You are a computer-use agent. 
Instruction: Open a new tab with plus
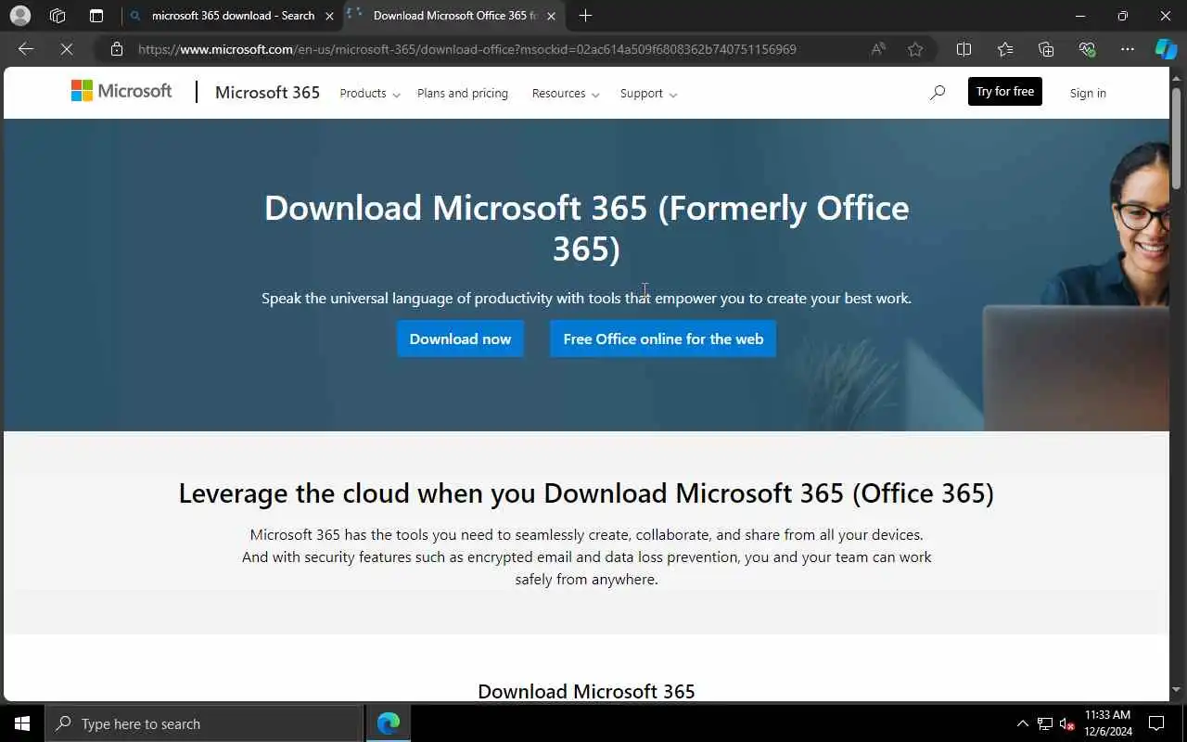[585, 16]
